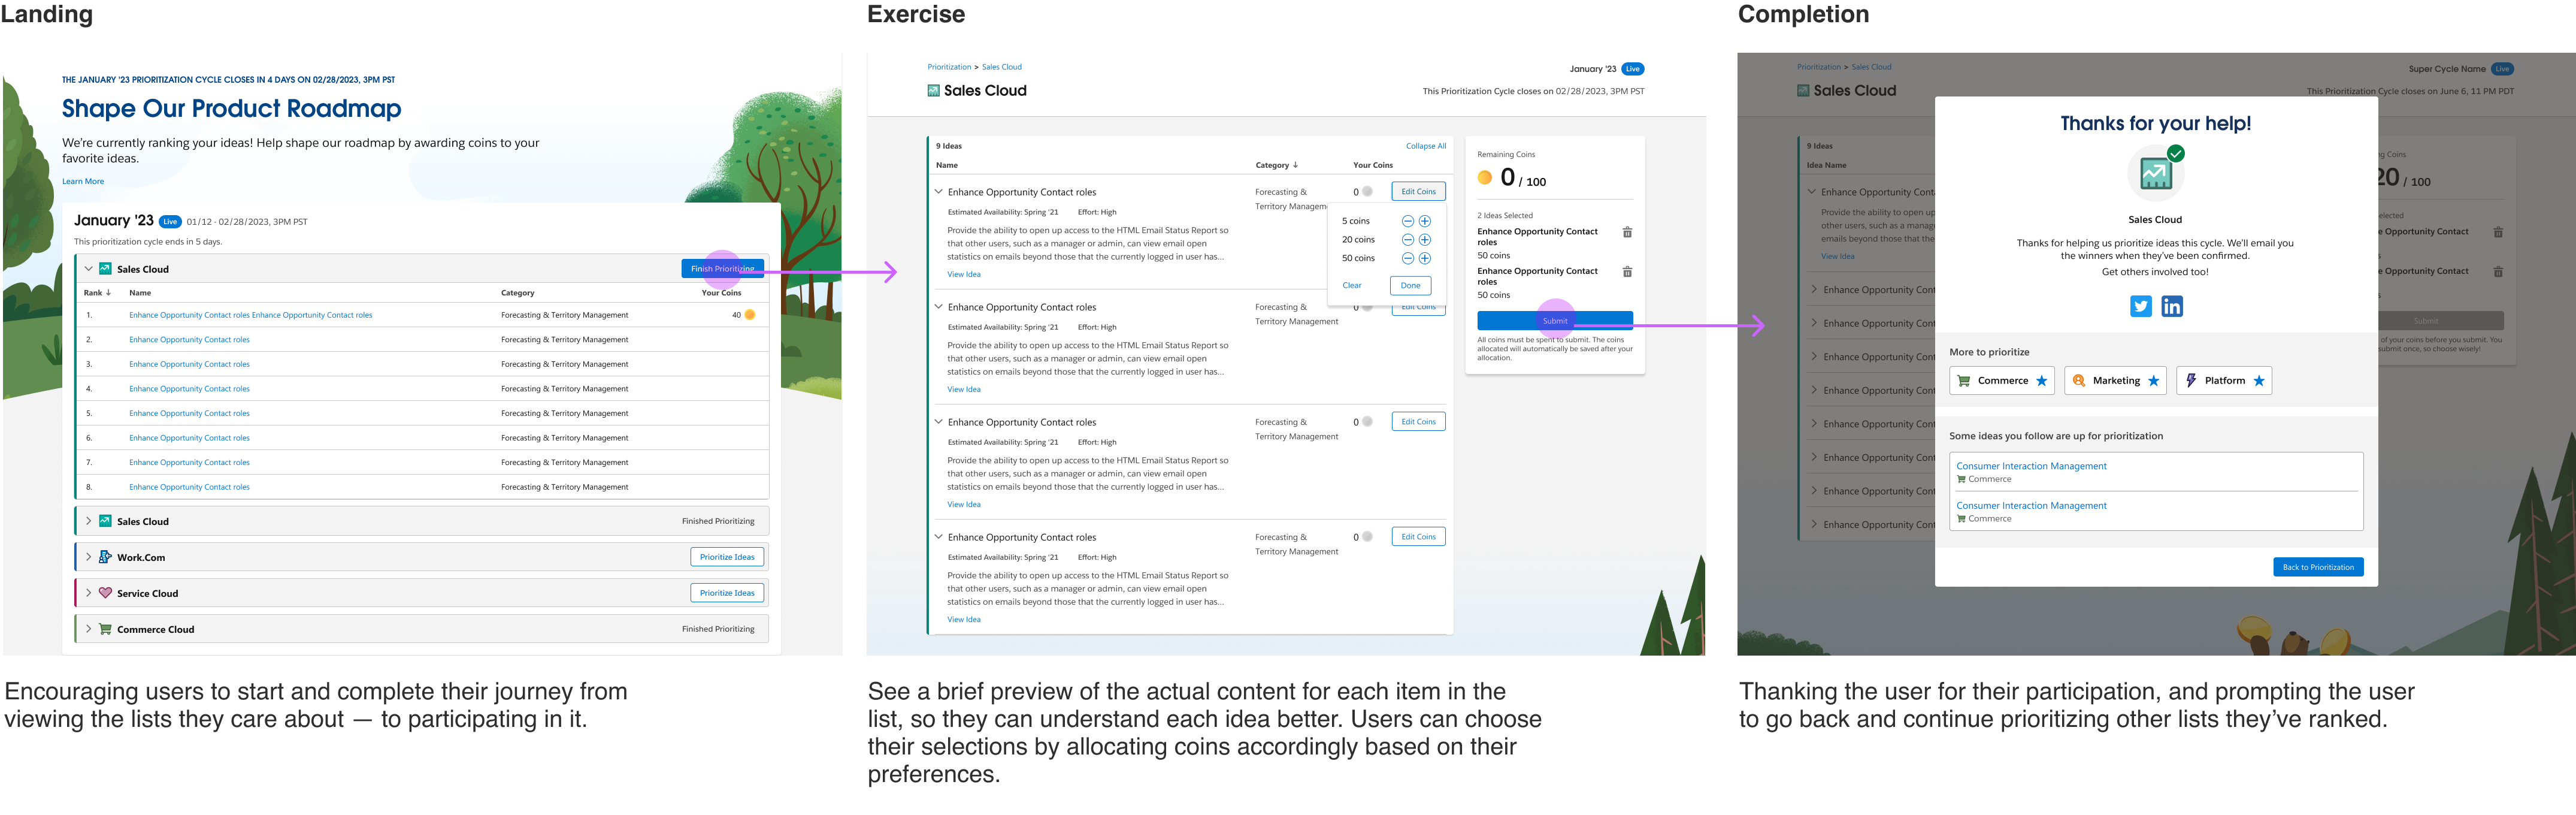Click the Prioritization breadcrumb on the Exercise screen
This screenshot has width=2576, height=815.
click(x=949, y=67)
